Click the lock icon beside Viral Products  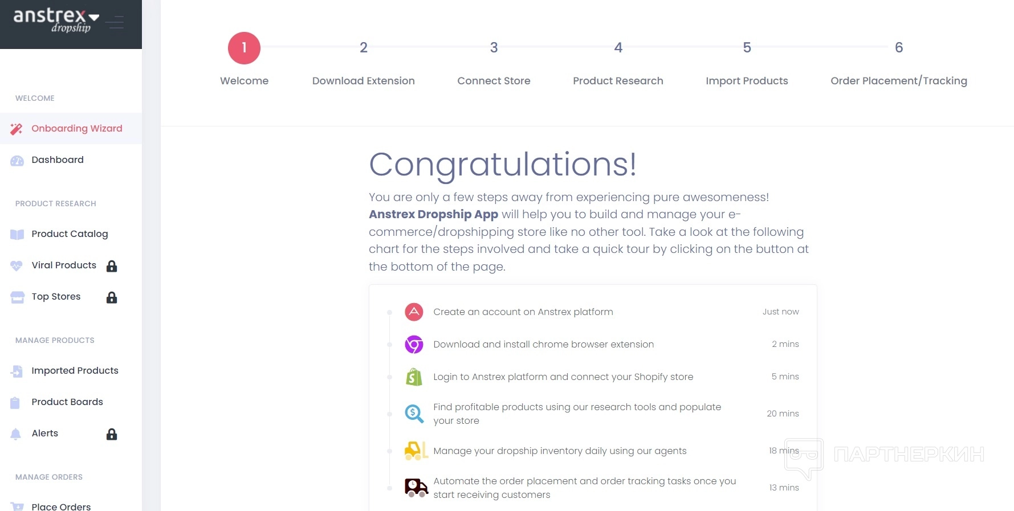pyautogui.click(x=112, y=266)
